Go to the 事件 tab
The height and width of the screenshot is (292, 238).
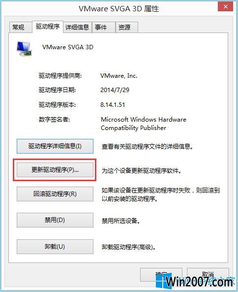coord(101,28)
